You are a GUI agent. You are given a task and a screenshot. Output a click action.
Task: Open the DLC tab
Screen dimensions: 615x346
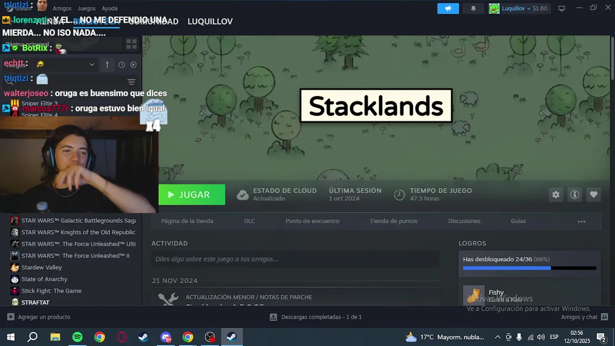[249, 221]
